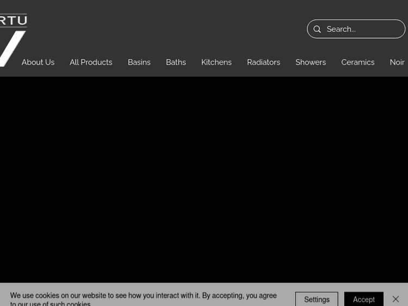Click the cookie notice message text
The image size is (408, 306).
pyautogui.click(x=144, y=296)
